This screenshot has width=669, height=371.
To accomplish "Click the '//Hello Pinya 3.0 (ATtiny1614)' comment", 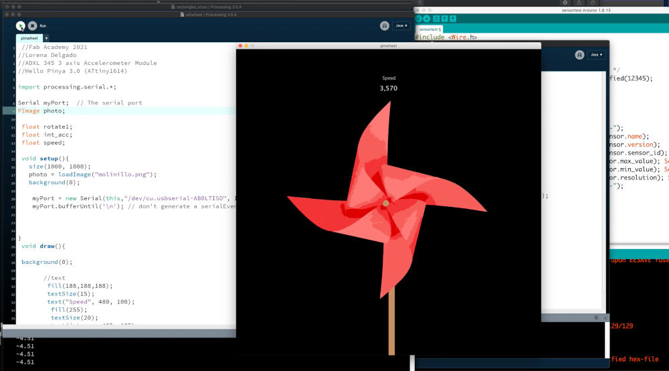I will [x=72, y=71].
